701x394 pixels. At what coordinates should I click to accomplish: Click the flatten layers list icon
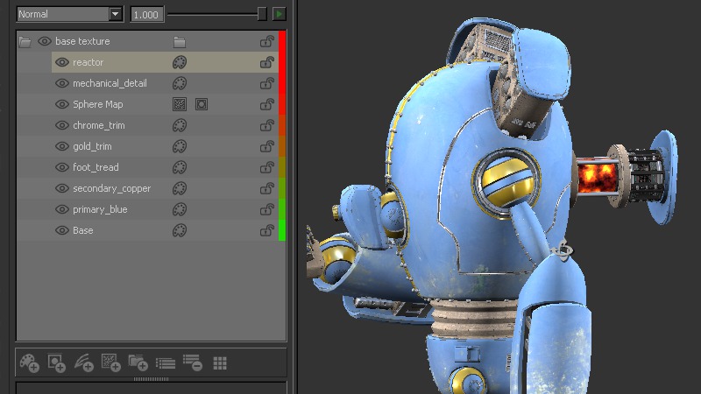click(165, 362)
